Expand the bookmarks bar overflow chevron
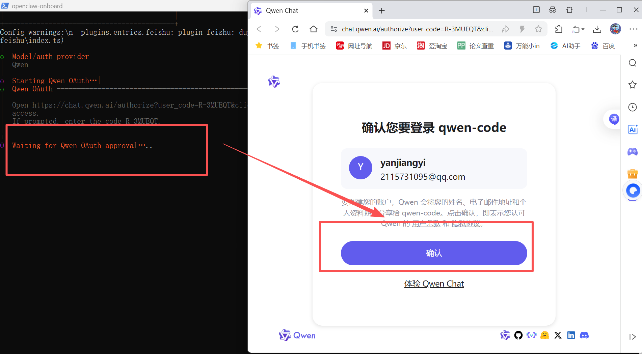The height and width of the screenshot is (354, 642). [x=635, y=46]
